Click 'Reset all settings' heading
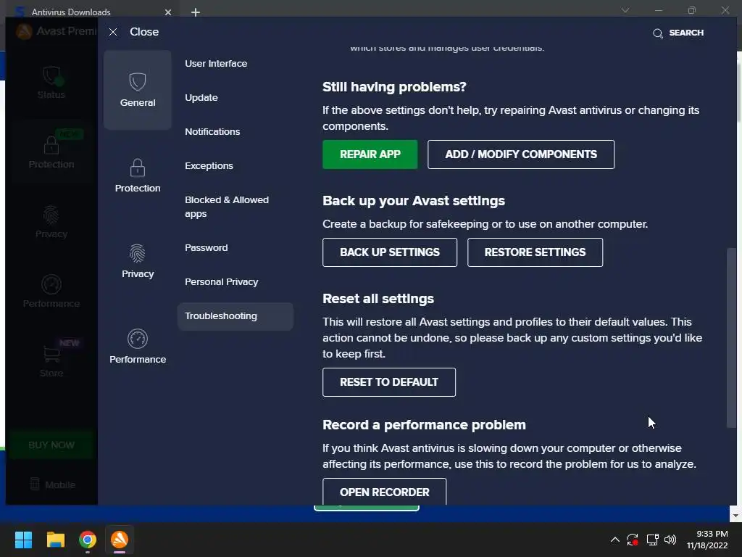Viewport: 742px width, 557px height. click(x=378, y=299)
